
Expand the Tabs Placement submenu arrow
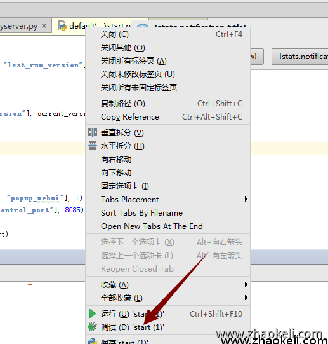tap(246, 199)
